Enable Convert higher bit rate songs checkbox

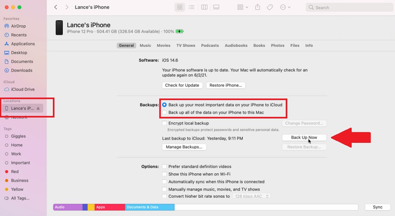pyautogui.click(x=164, y=196)
